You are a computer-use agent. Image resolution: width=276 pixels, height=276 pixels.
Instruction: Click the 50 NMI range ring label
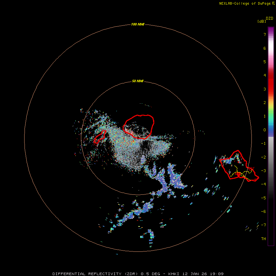click(x=138, y=81)
